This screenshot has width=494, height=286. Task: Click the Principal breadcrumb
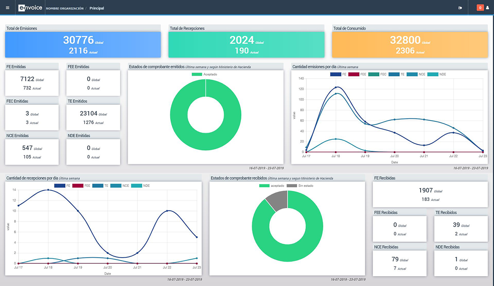97,8
